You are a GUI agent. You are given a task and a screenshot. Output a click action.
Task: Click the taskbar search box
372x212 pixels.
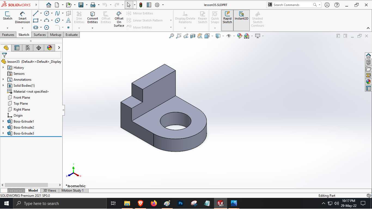point(60,203)
